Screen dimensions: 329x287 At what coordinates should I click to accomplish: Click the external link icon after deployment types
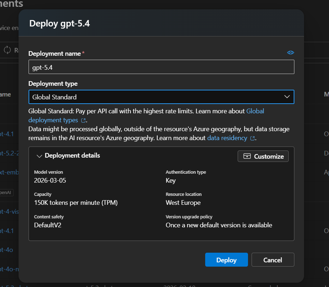(83, 120)
